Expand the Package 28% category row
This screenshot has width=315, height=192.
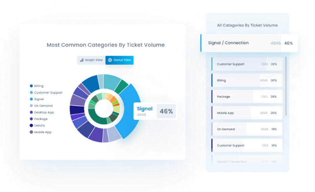click(247, 96)
